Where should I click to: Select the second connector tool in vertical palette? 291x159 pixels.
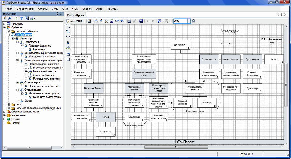(x=68, y=32)
